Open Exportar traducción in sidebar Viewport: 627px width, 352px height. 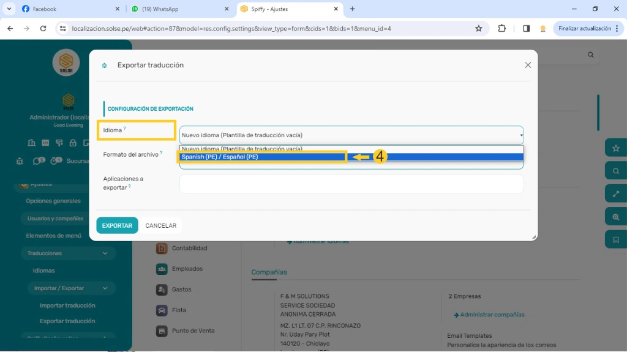(x=67, y=321)
